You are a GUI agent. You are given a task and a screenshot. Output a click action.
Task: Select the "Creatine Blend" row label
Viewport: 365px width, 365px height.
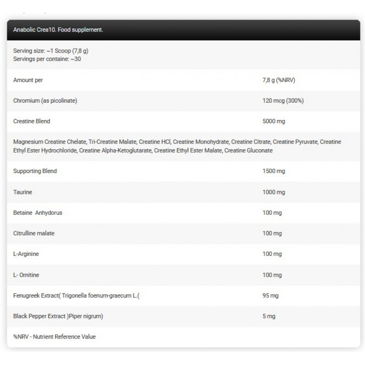[32, 121]
